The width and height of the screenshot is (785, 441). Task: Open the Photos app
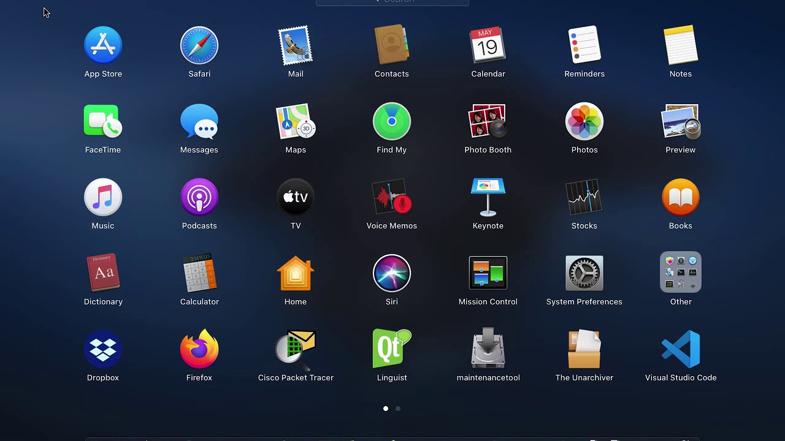pos(584,121)
